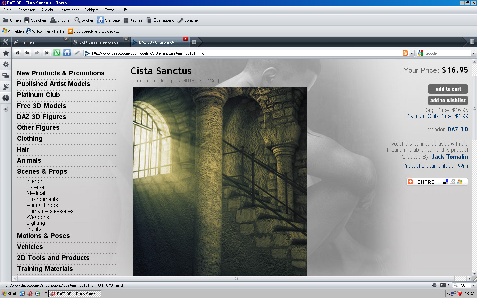Click the RSS feed icon in the address bar
477x298 pixels.
[405, 53]
